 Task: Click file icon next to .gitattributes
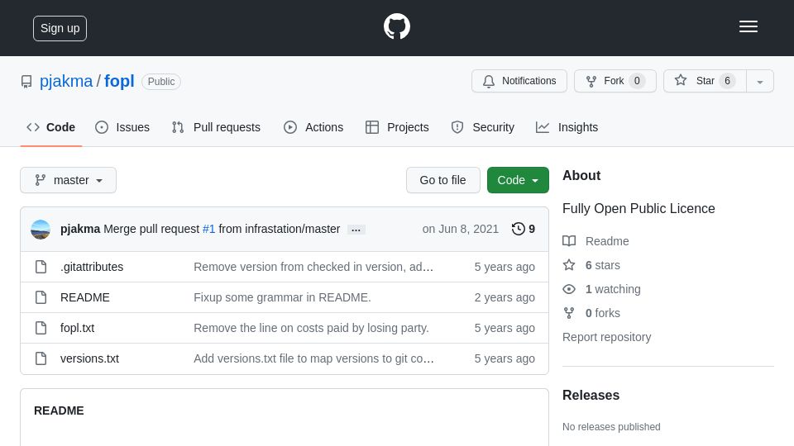41,267
